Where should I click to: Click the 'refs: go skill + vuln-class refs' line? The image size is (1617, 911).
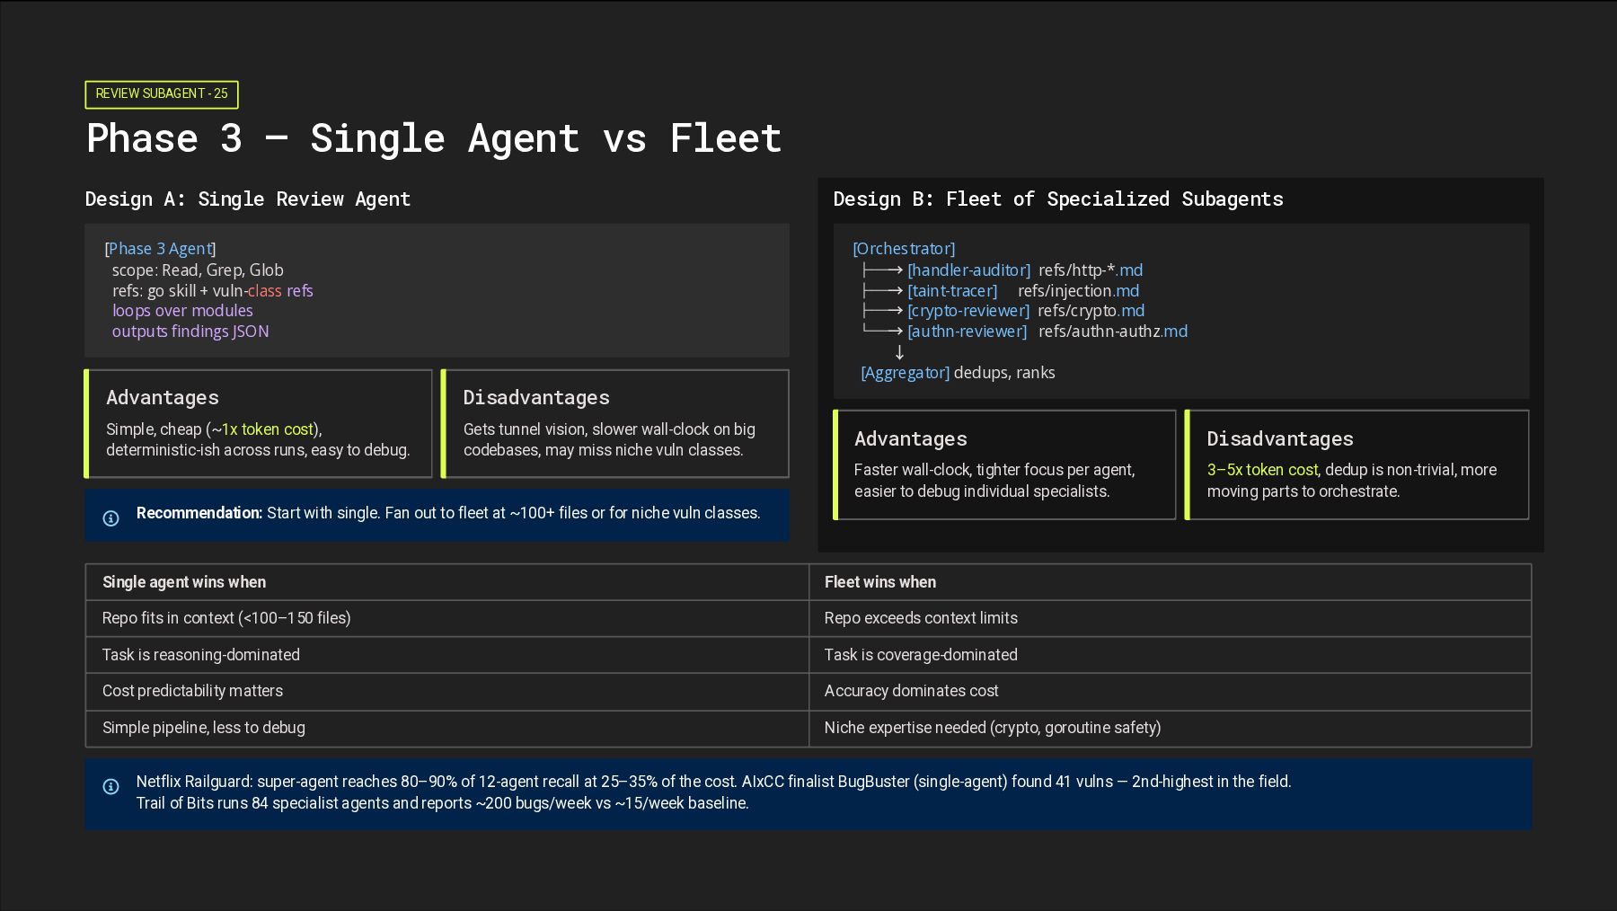coord(213,291)
